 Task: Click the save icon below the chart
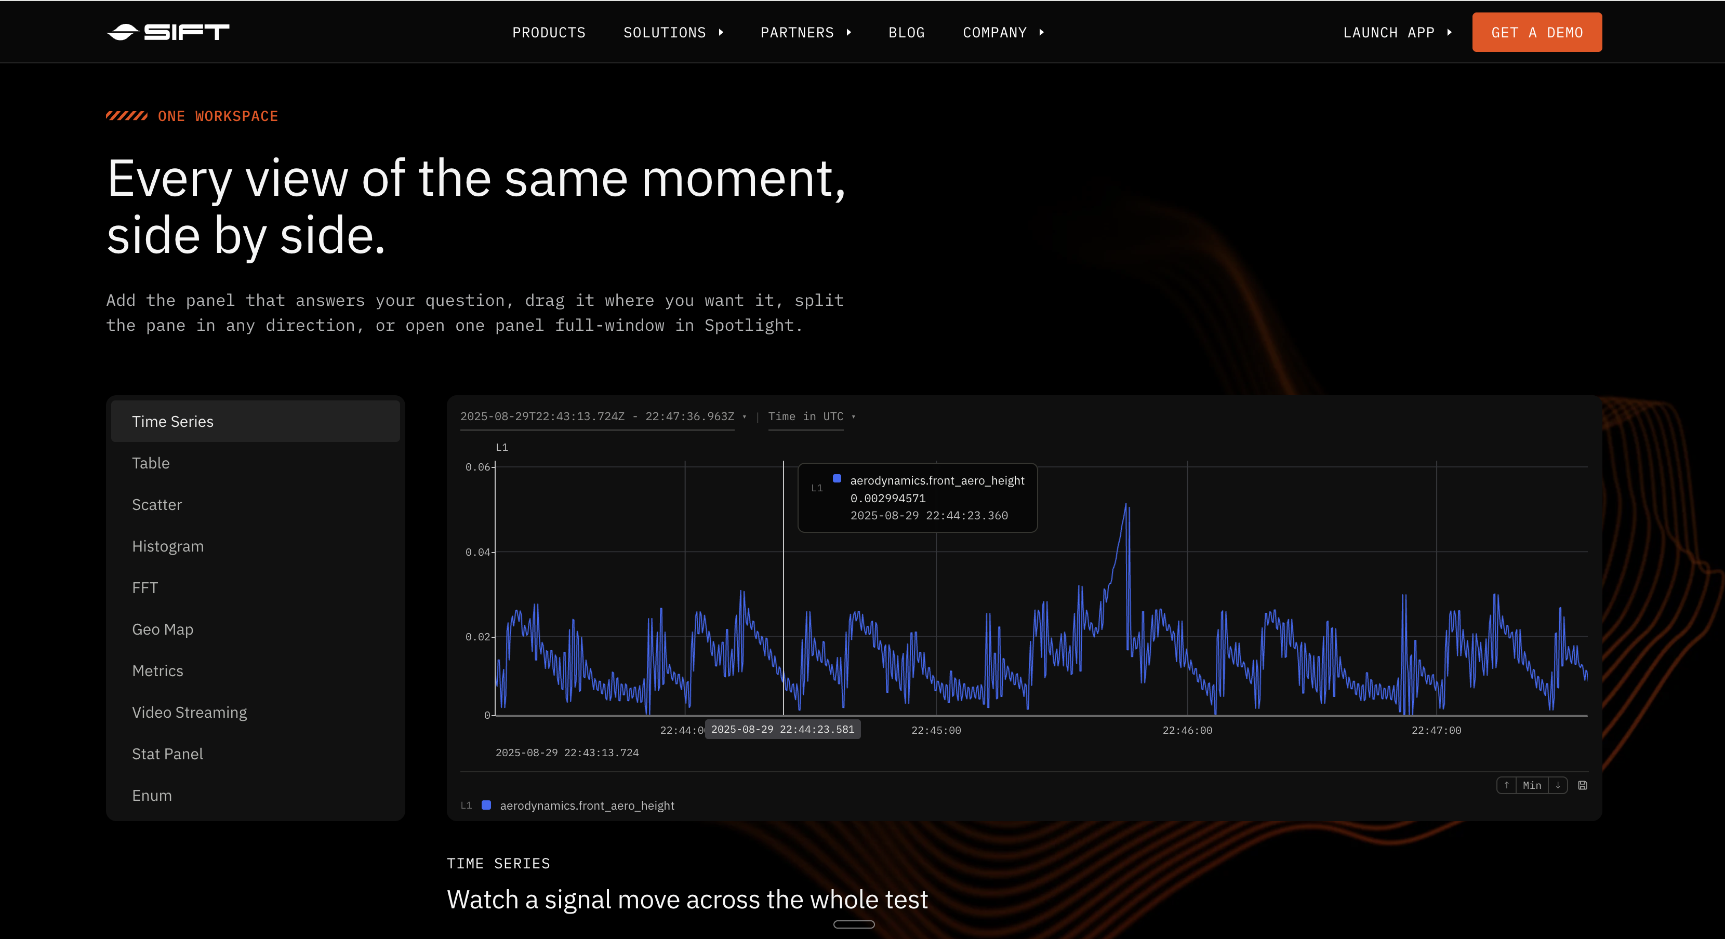[x=1582, y=785]
